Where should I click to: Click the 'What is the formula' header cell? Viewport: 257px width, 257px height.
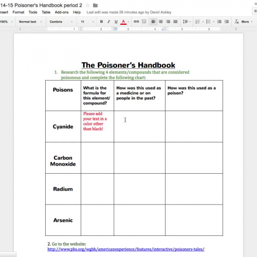pyautogui.click(x=97, y=96)
